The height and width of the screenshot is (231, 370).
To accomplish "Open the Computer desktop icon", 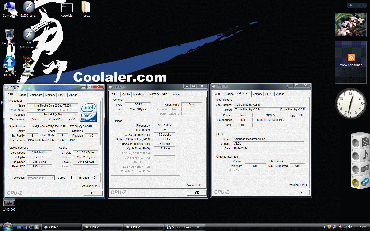I will pyautogui.click(x=10, y=9).
